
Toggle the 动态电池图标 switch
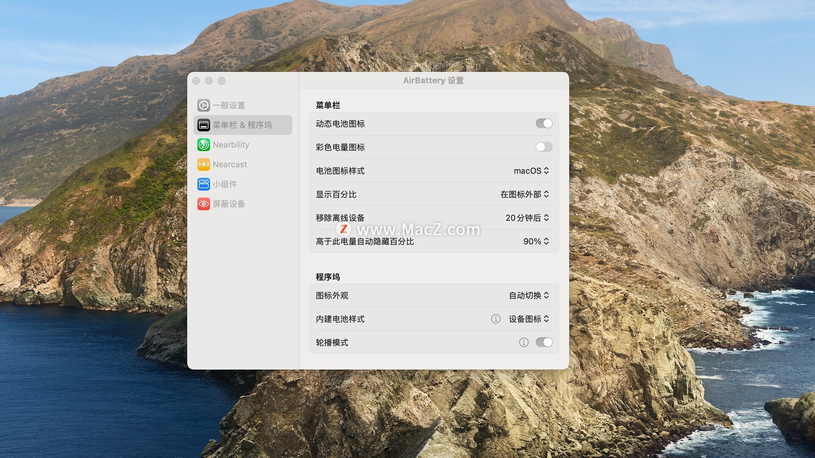pos(544,123)
